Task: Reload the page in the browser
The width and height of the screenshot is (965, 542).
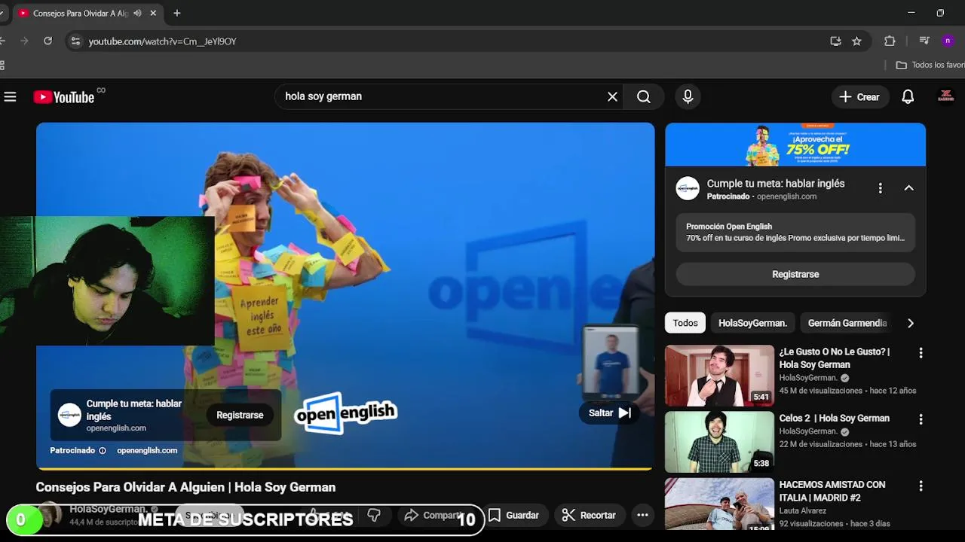Action: click(x=47, y=41)
